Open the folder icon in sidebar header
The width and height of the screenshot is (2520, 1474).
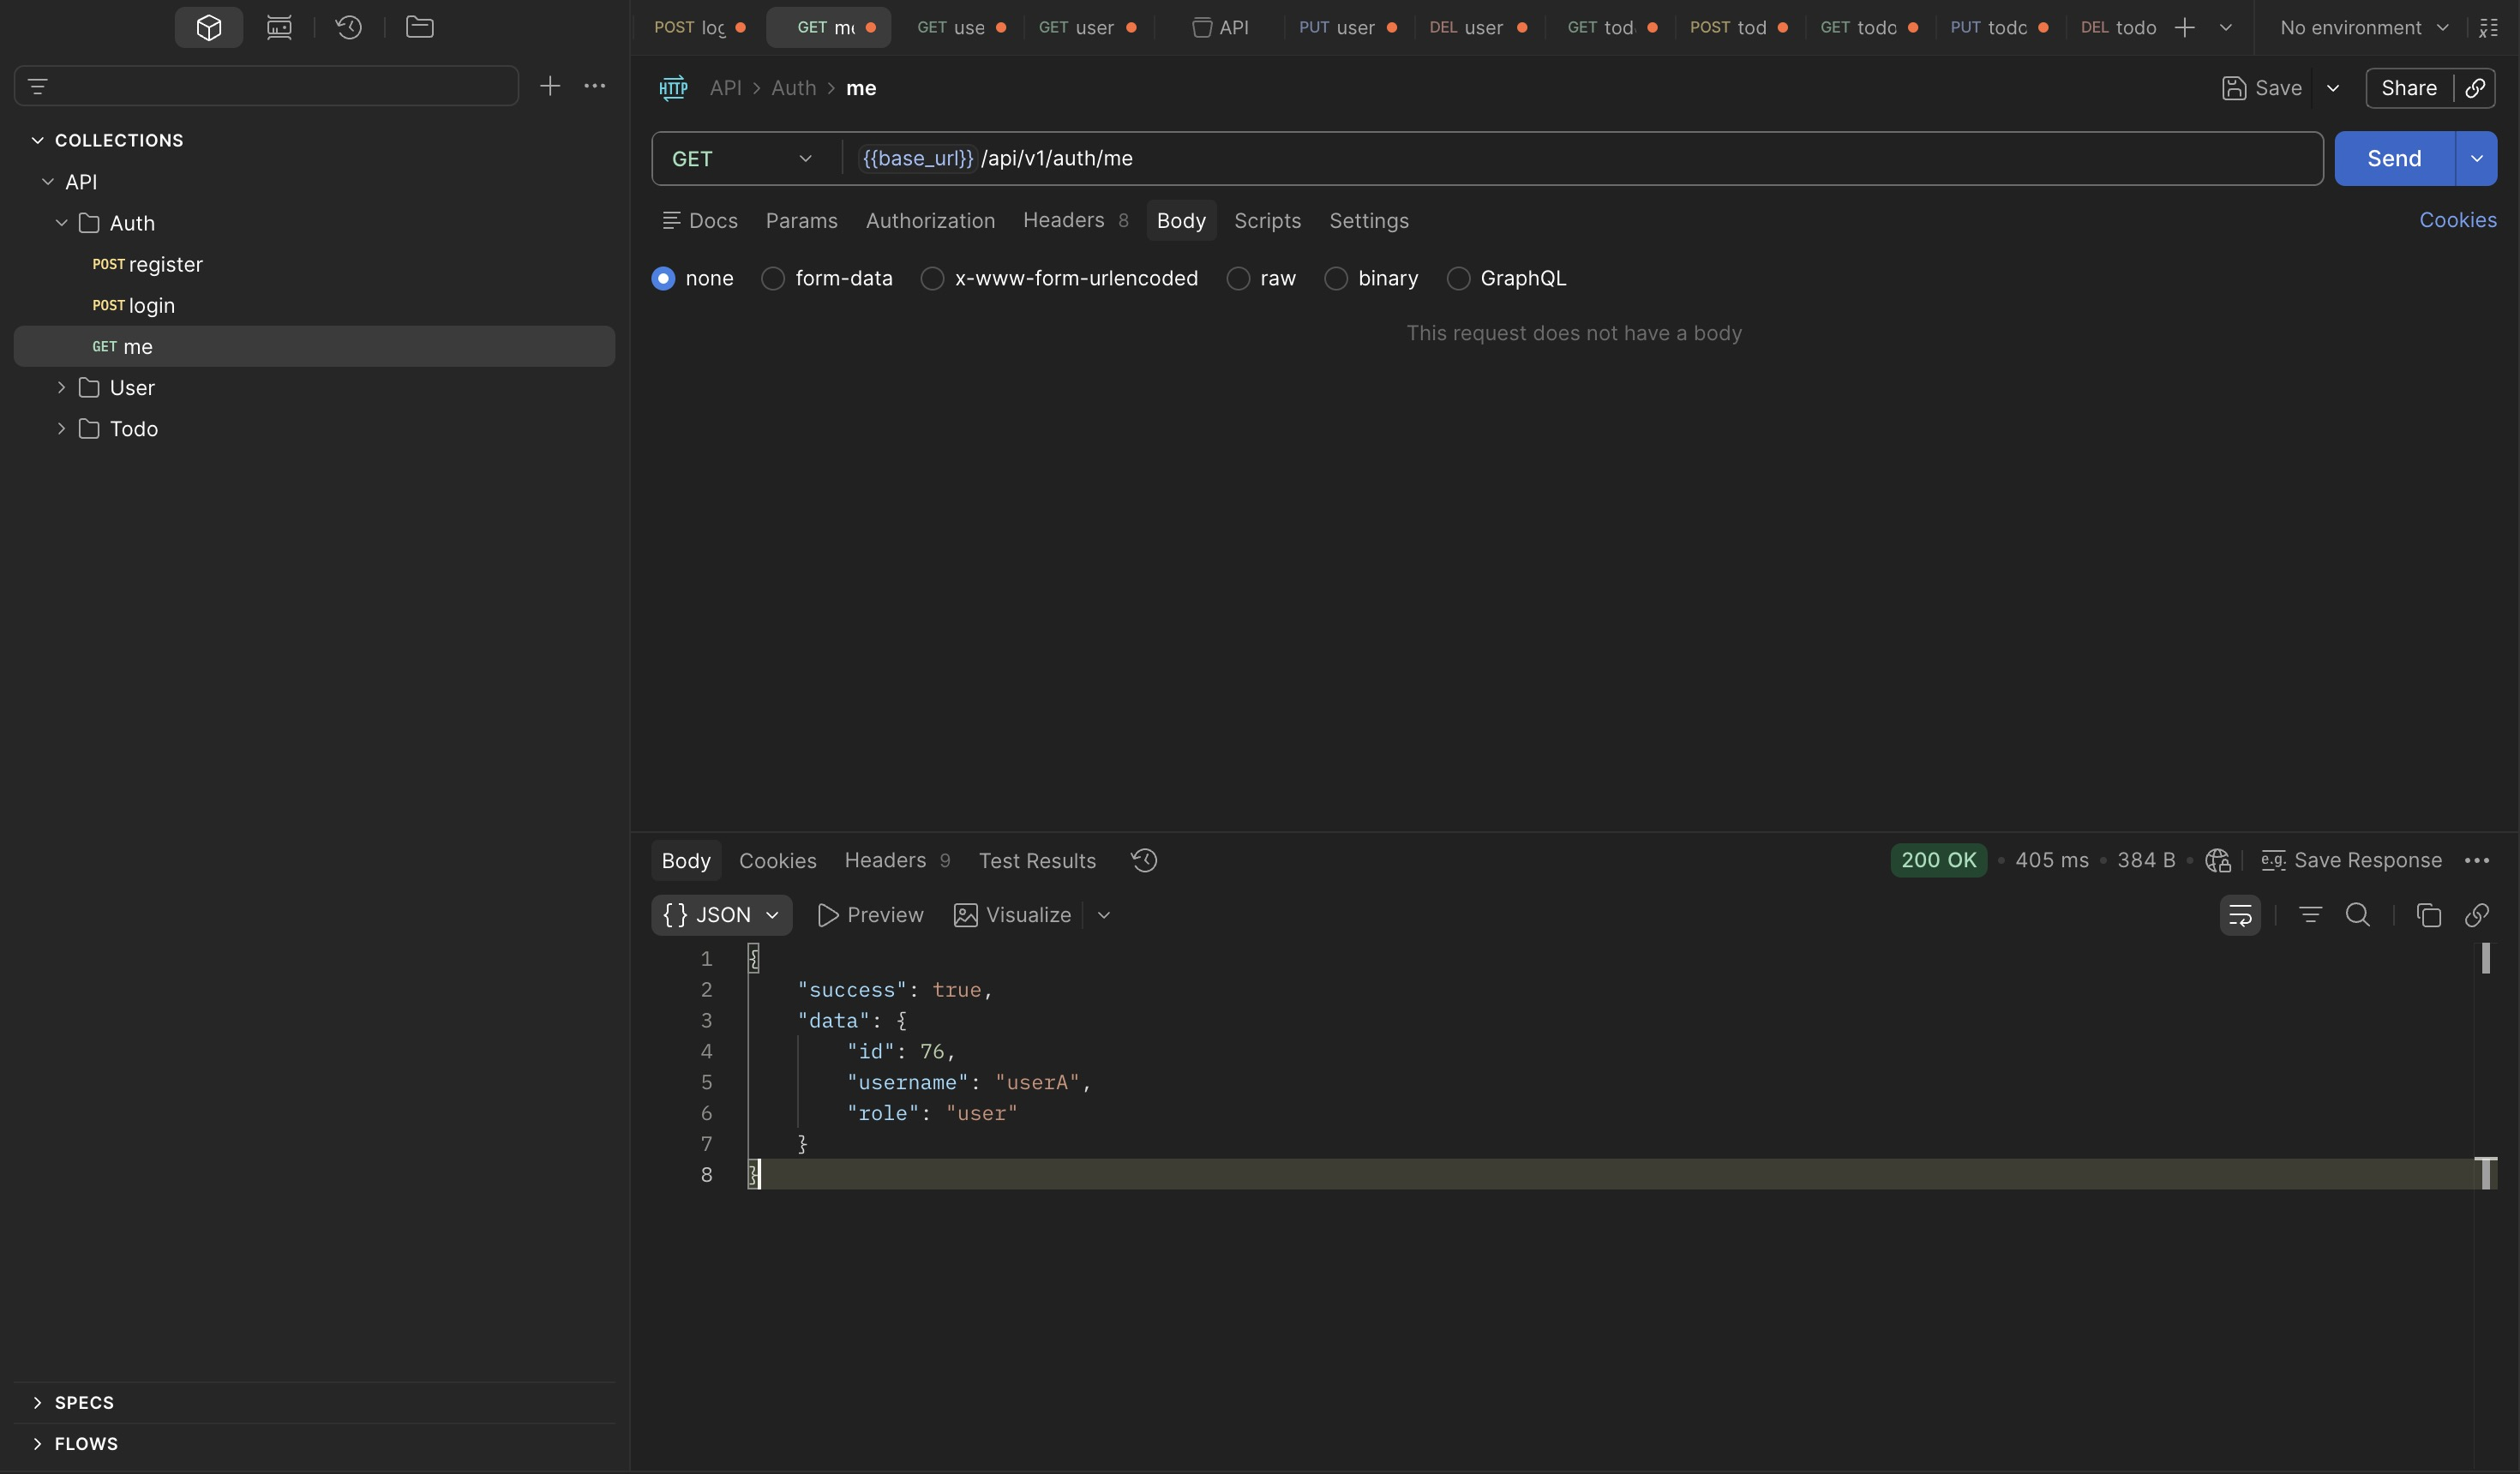pos(419,27)
